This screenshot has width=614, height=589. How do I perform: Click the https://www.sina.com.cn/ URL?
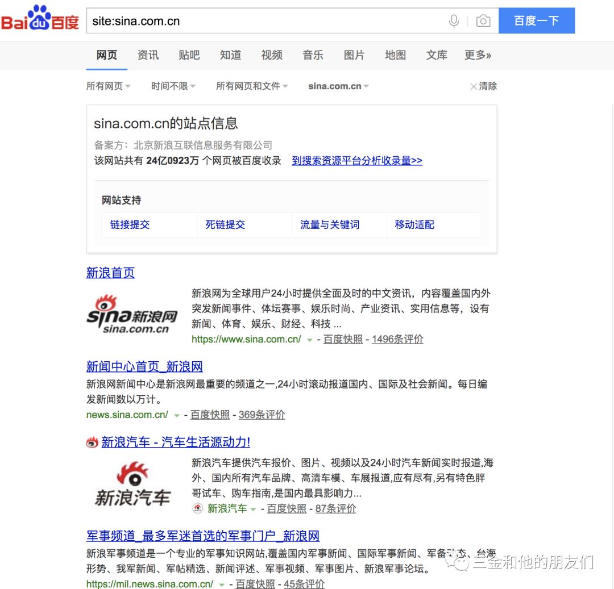(x=246, y=339)
